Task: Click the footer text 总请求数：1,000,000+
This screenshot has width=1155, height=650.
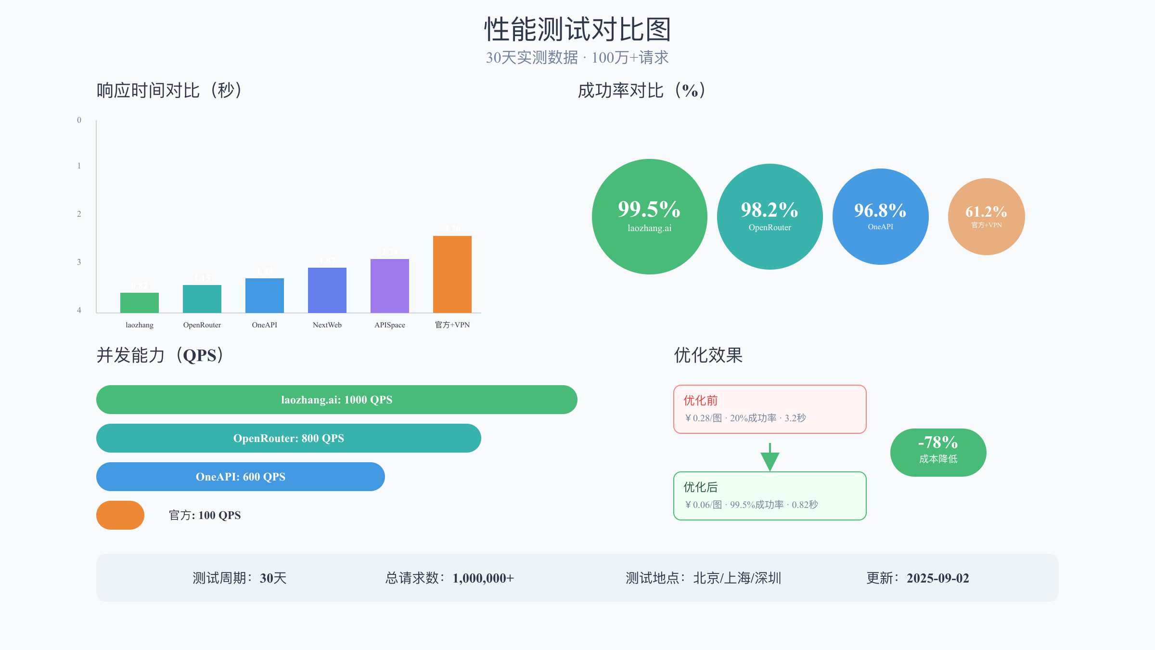Action: click(450, 578)
